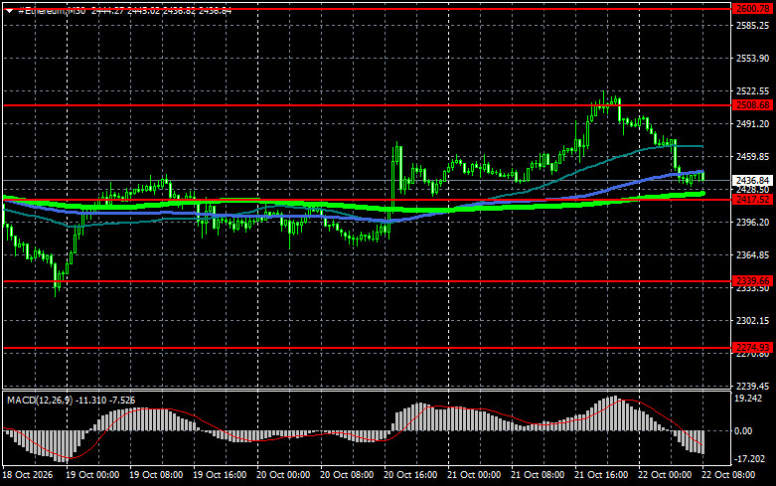Click the 22 Oct 00:00 time label
This screenshot has height=486, width=776.
pos(665,475)
